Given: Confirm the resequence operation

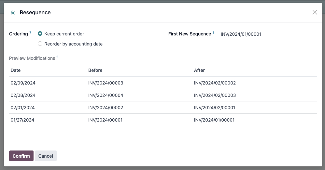Looking at the screenshot, I should point(21,156).
